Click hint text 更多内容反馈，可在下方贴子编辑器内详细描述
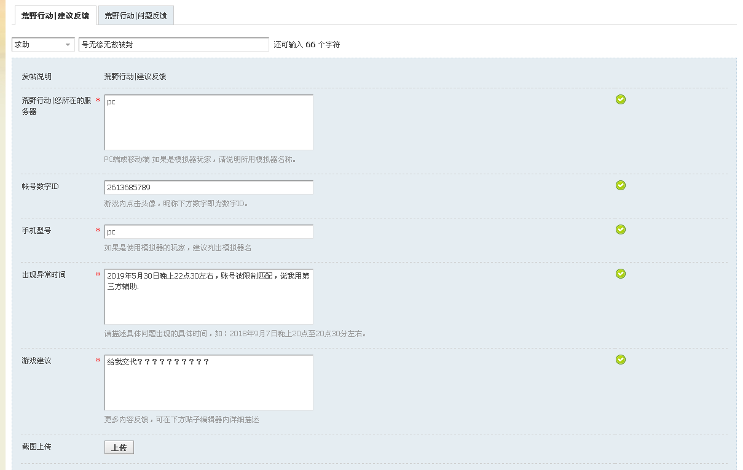This screenshot has width=743, height=470. coord(181,420)
